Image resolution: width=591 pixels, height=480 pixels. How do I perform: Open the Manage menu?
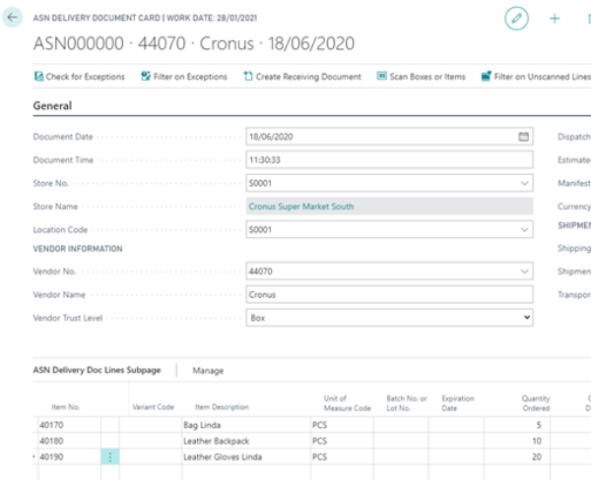208,371
